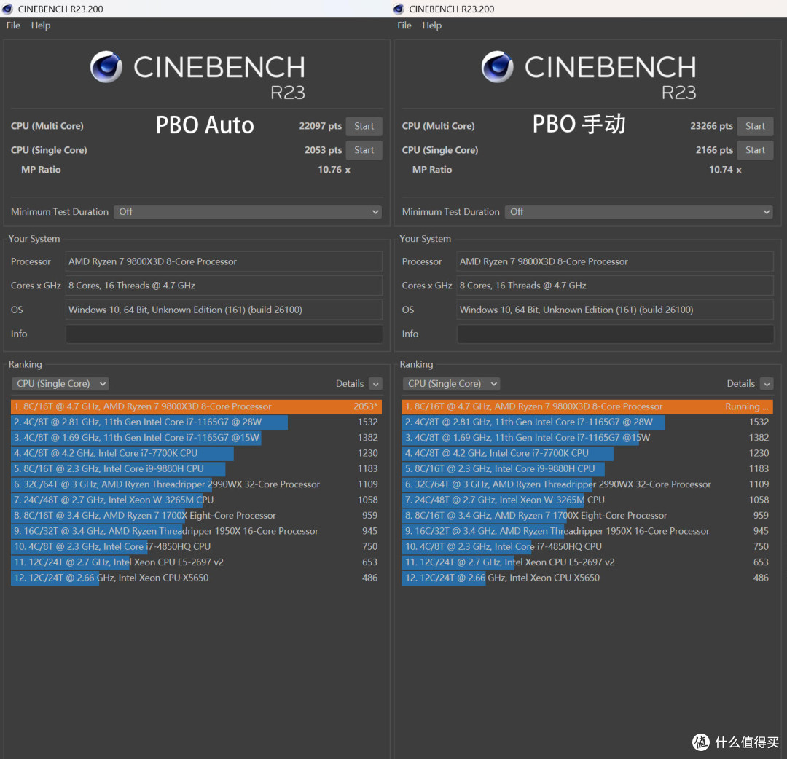Select Threadripper 2990WX row in left window
Image resolution: width=787 pixels, height=759 pixels.
click(x=196, y=484)
